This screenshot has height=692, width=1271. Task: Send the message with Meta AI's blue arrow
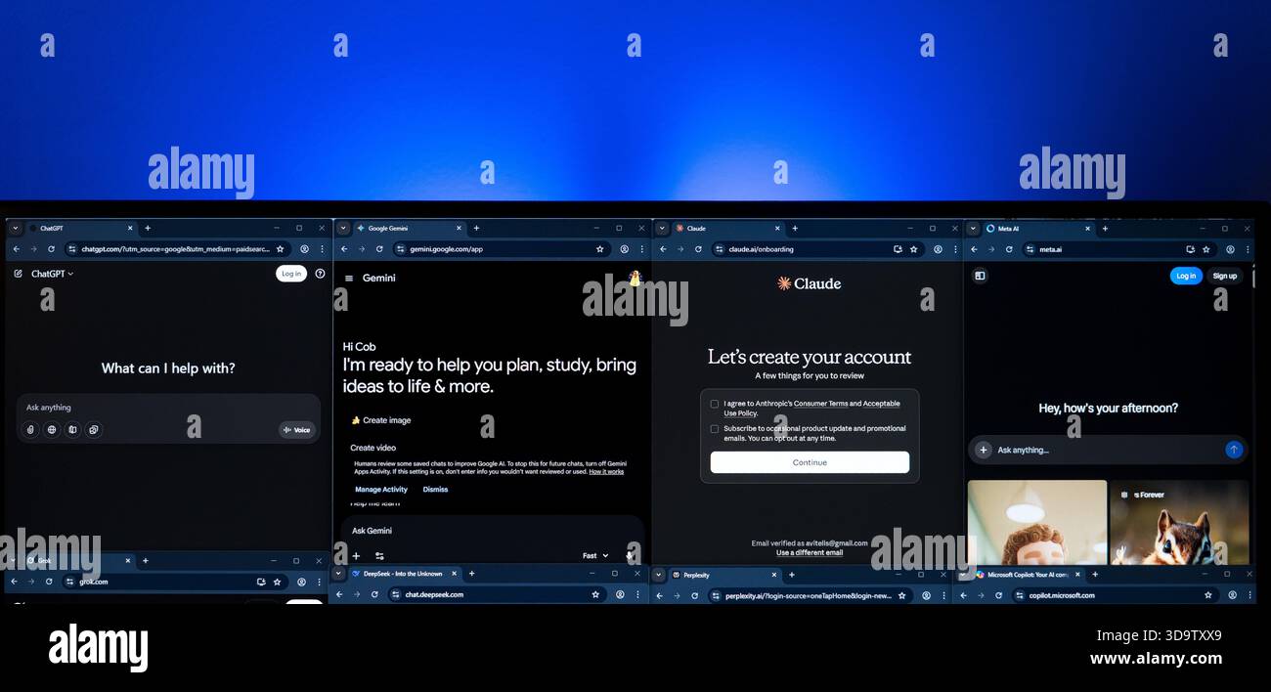click(x=1234, y=450)
